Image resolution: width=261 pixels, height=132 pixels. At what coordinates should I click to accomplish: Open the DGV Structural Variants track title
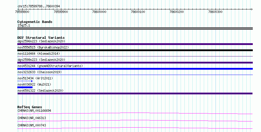[41, 38]
